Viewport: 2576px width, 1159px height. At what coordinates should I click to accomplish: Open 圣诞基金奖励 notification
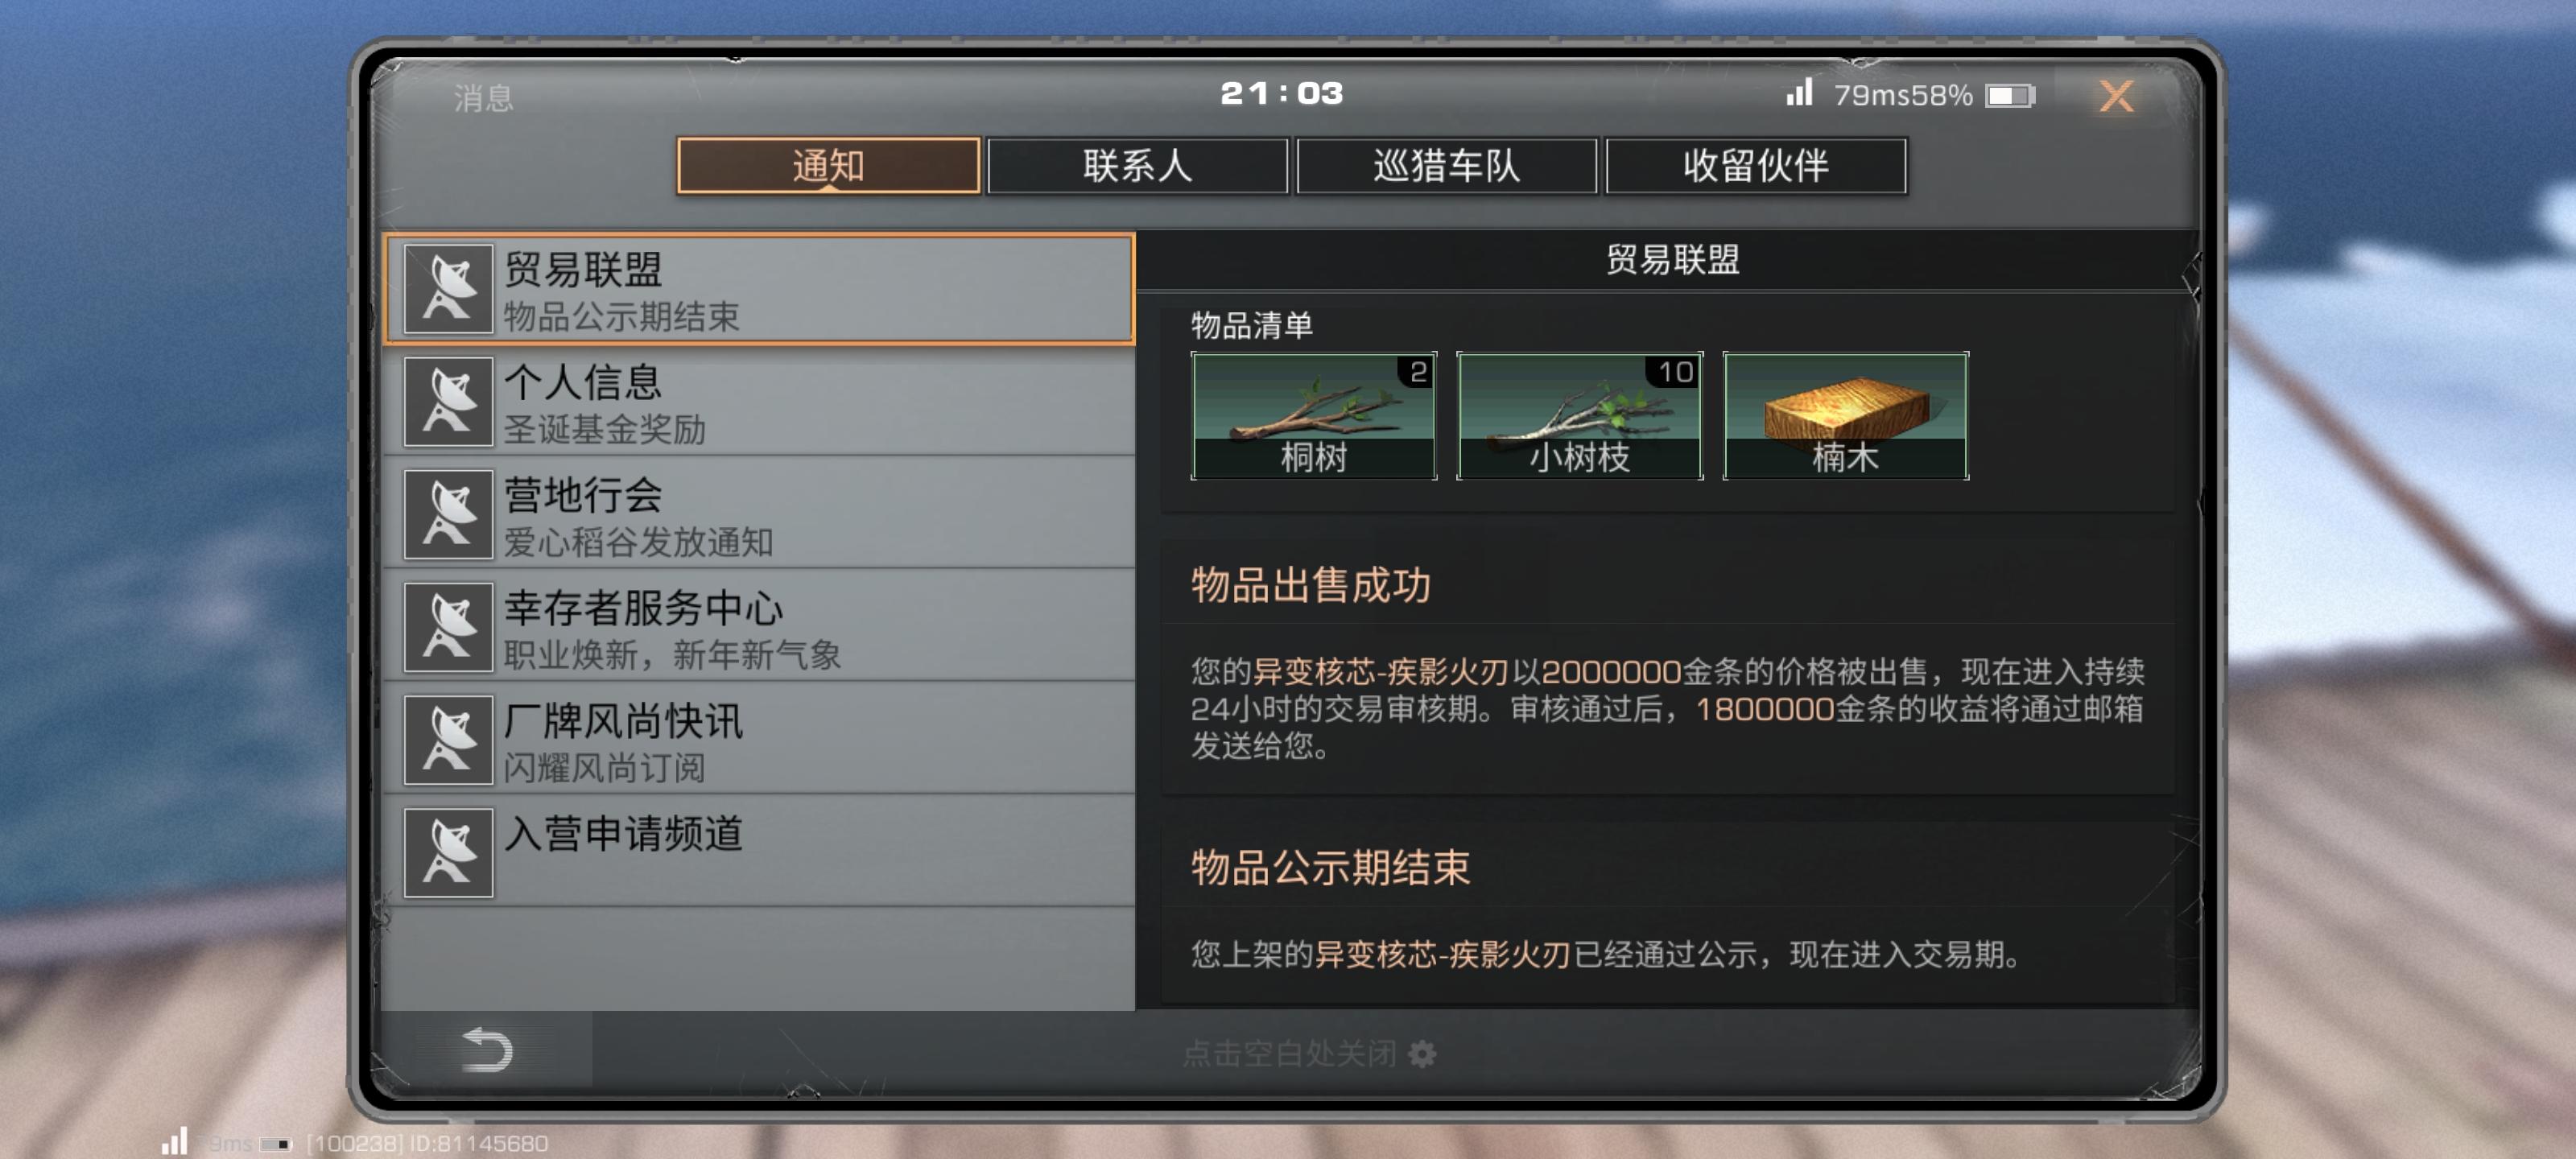click(759, 402)
